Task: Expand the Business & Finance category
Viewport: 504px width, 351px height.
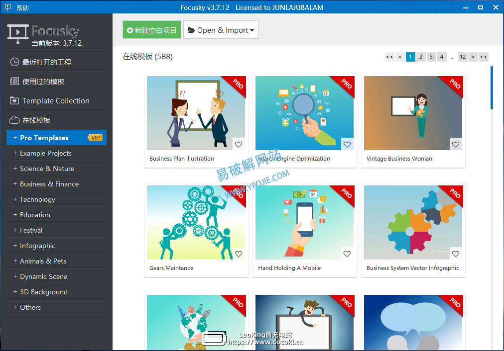Action: 15,184
